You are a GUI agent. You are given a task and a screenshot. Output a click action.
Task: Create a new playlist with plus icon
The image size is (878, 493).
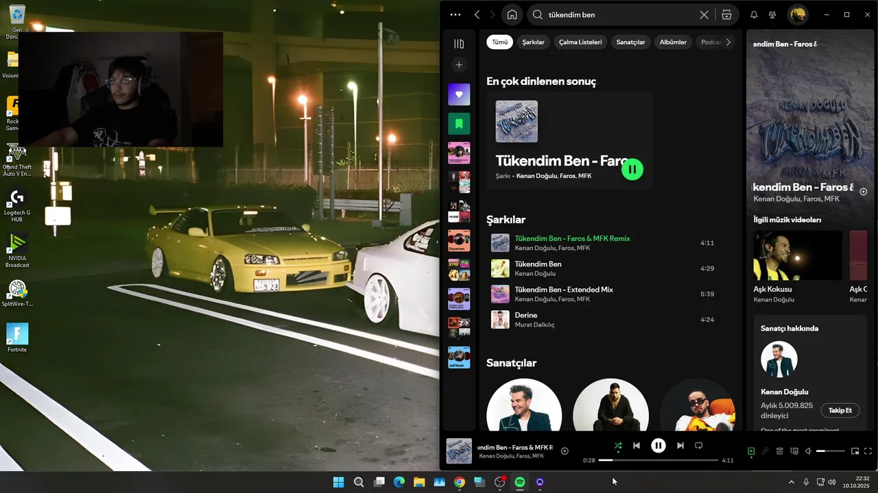click(x=459, y=65)
